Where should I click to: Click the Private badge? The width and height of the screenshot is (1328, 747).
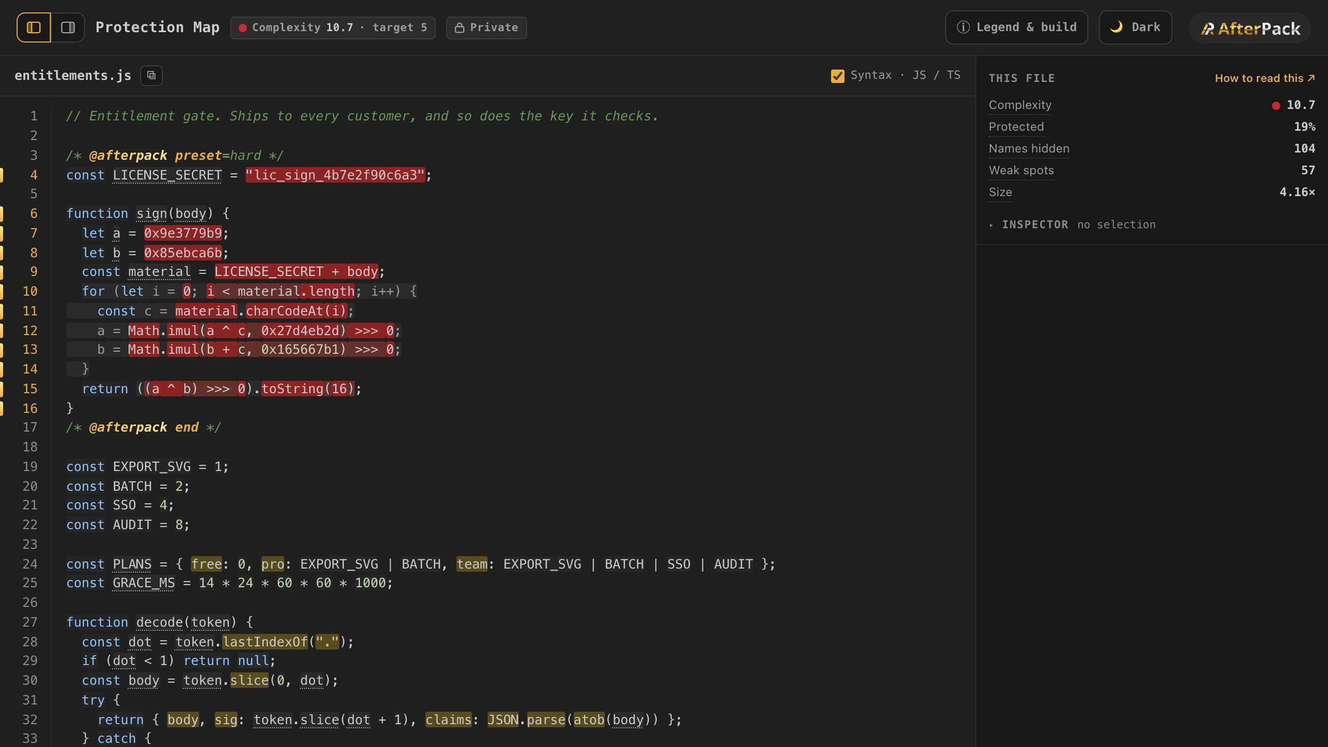tap(486, 28)
